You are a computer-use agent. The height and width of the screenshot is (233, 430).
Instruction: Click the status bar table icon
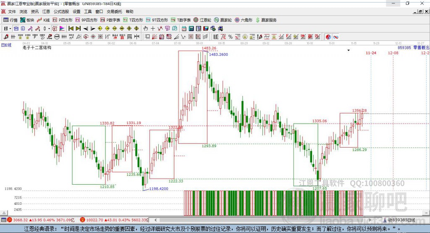(x=3, y=220)
